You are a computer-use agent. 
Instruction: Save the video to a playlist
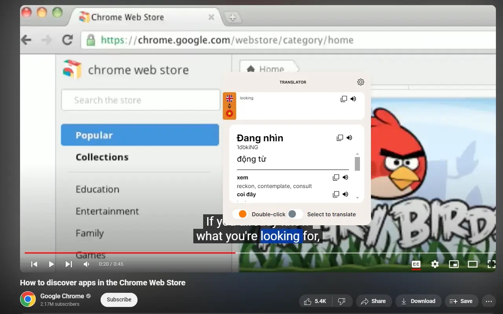click(x=461, y=301)
